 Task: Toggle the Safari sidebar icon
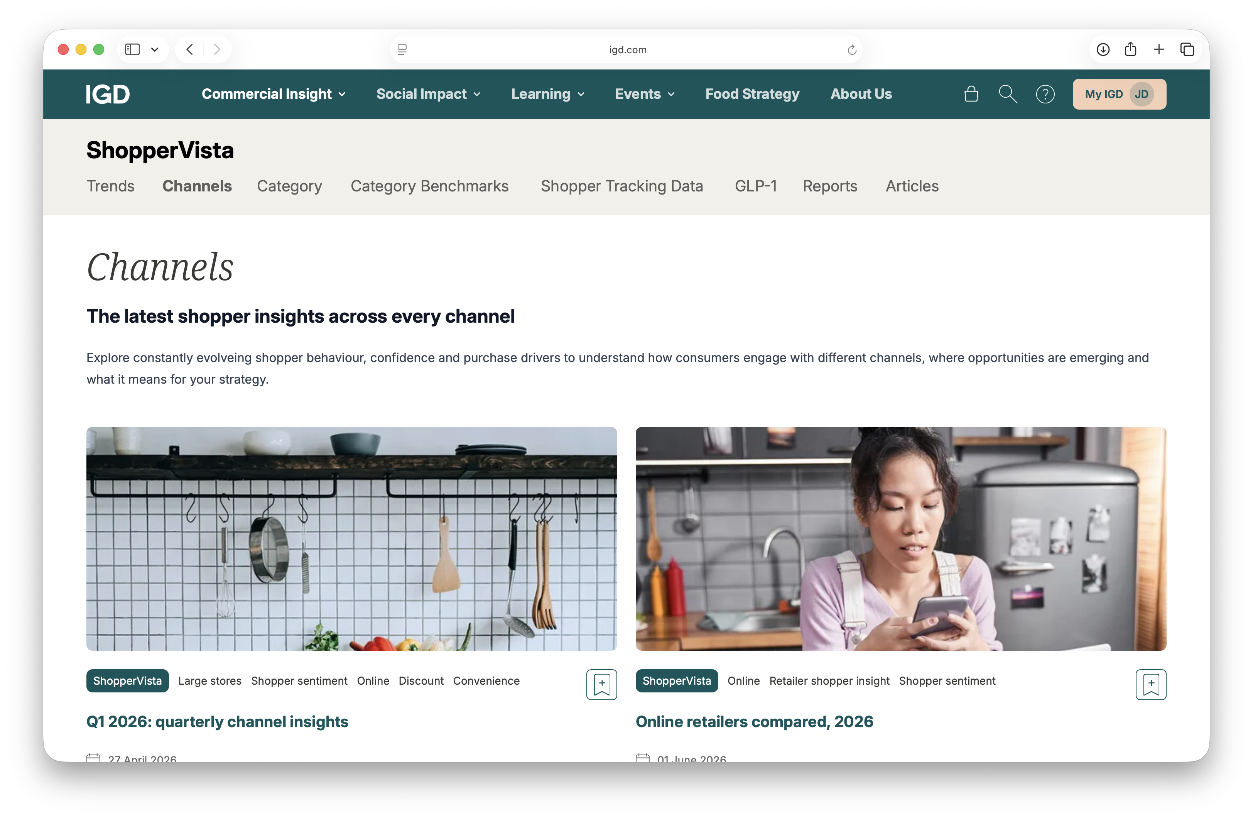(x=132, y=49)
